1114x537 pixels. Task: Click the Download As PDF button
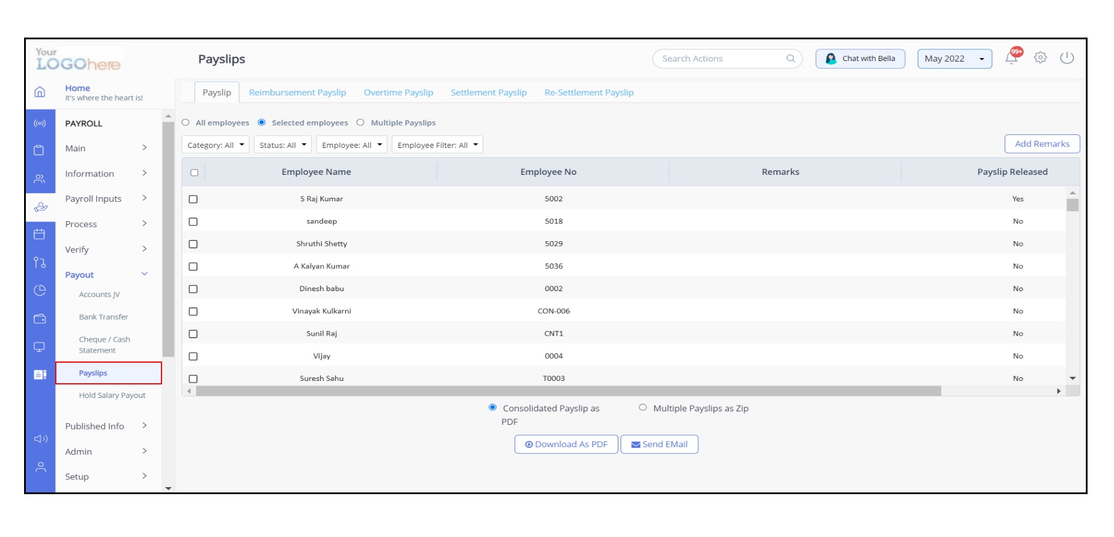[x=566, y=444]
